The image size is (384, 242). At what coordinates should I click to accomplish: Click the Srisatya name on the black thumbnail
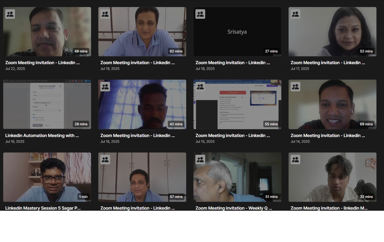237,32
